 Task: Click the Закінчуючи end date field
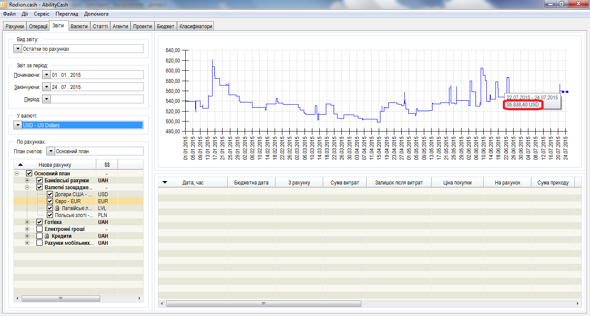97,87
